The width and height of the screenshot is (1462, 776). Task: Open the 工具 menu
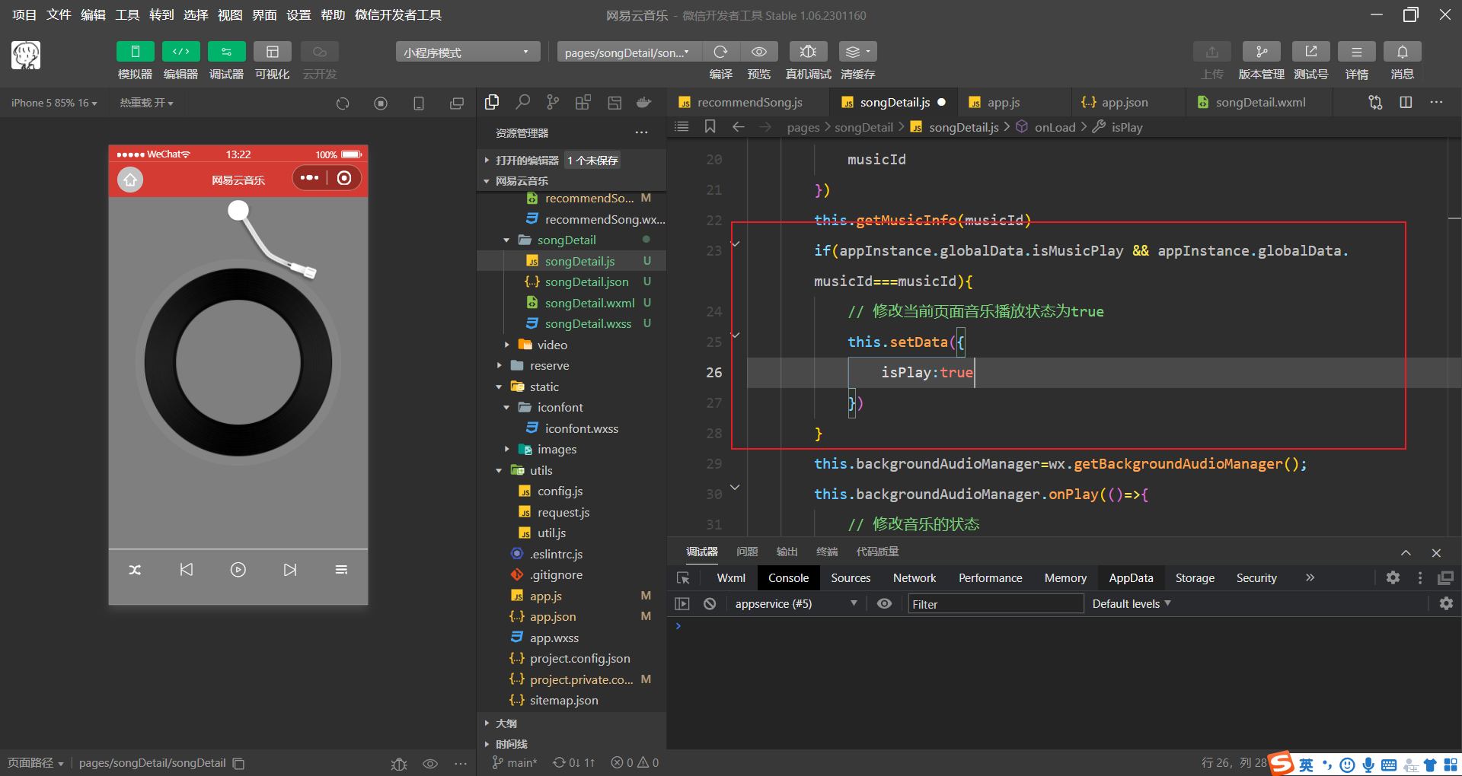click(127, 15)
